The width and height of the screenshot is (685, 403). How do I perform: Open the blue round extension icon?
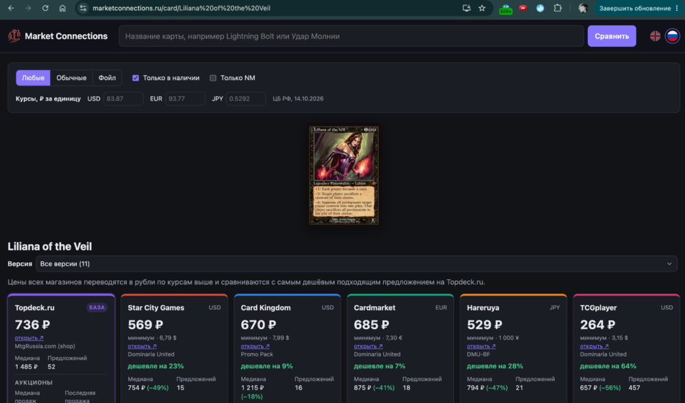click(540, 8)
